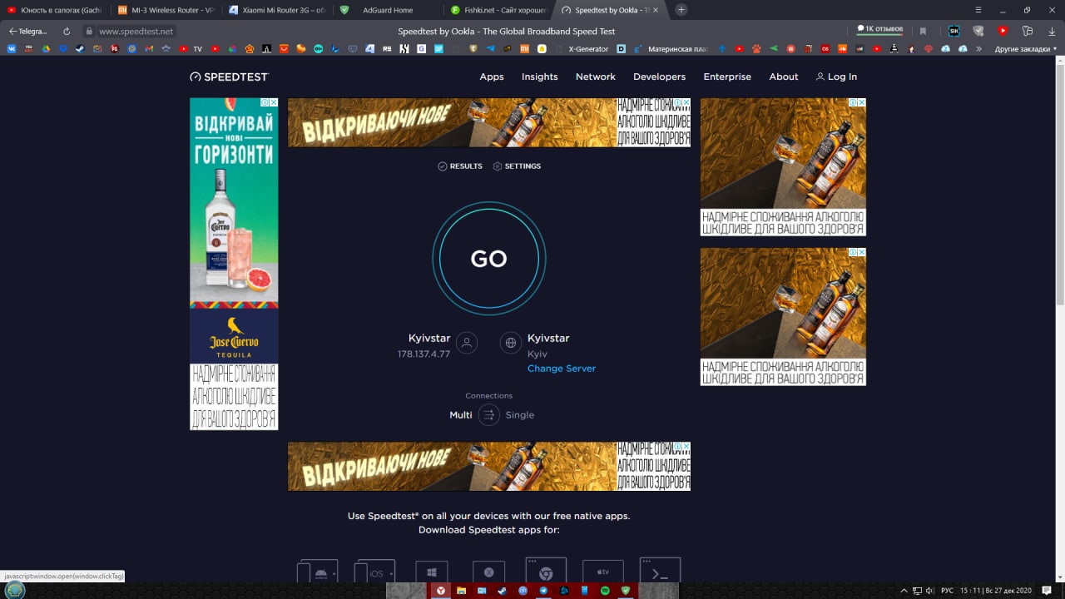Screen dimensions: 1065x599
Task: Toggle the Multi/Single connections switch
Action: (488, 414)
